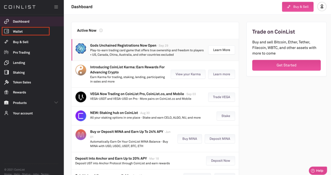Navigate to Rewards in sidebar

click(19, 93)
